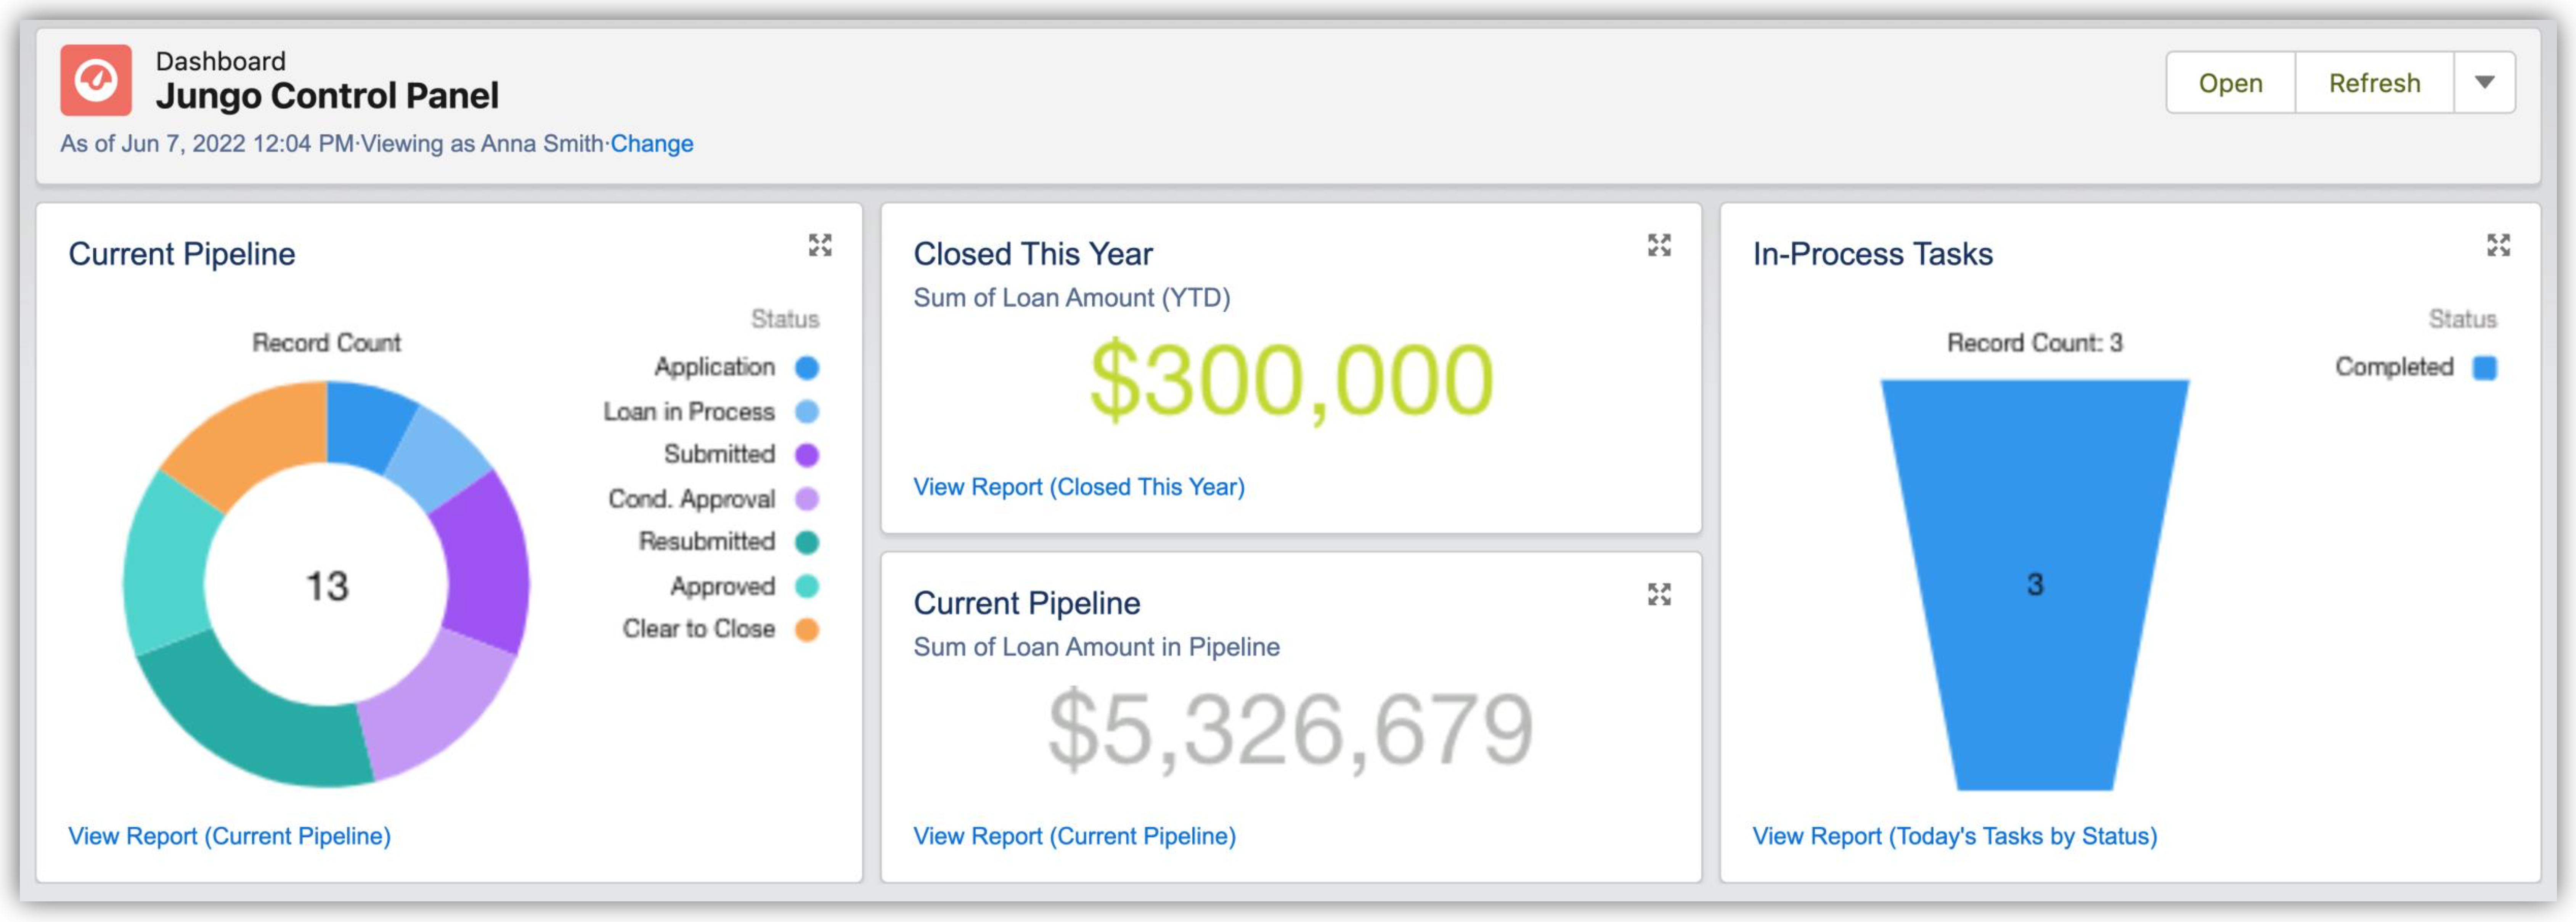
Task: Expand the Current Pipeline donut chart widget
Action: point(820,245)
